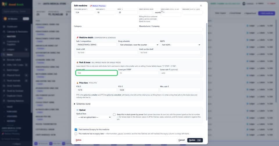Click the Cancel button
The width and height of the screenshot is (279, 146).
181,140
